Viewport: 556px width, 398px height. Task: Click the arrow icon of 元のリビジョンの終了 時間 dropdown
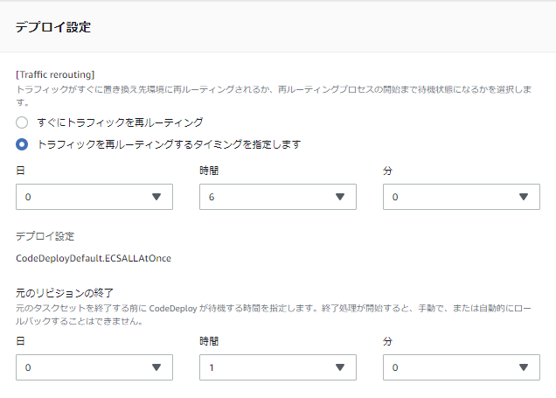pos(341,367)
